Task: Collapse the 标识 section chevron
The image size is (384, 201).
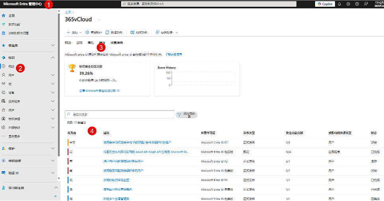Action: (53, 58)
